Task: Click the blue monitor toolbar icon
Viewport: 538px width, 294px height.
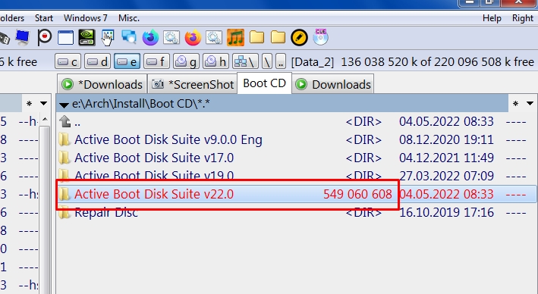Action: coord(23,37)
